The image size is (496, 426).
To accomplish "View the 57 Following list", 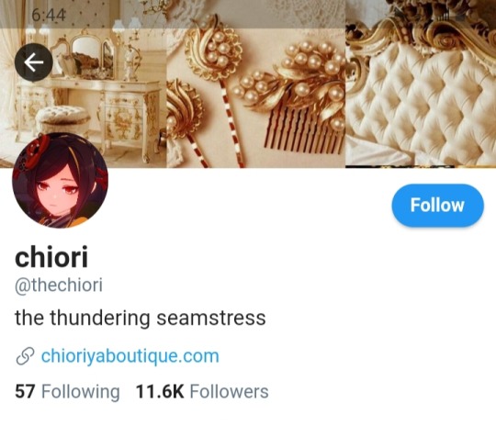I will tap(67, 391).
